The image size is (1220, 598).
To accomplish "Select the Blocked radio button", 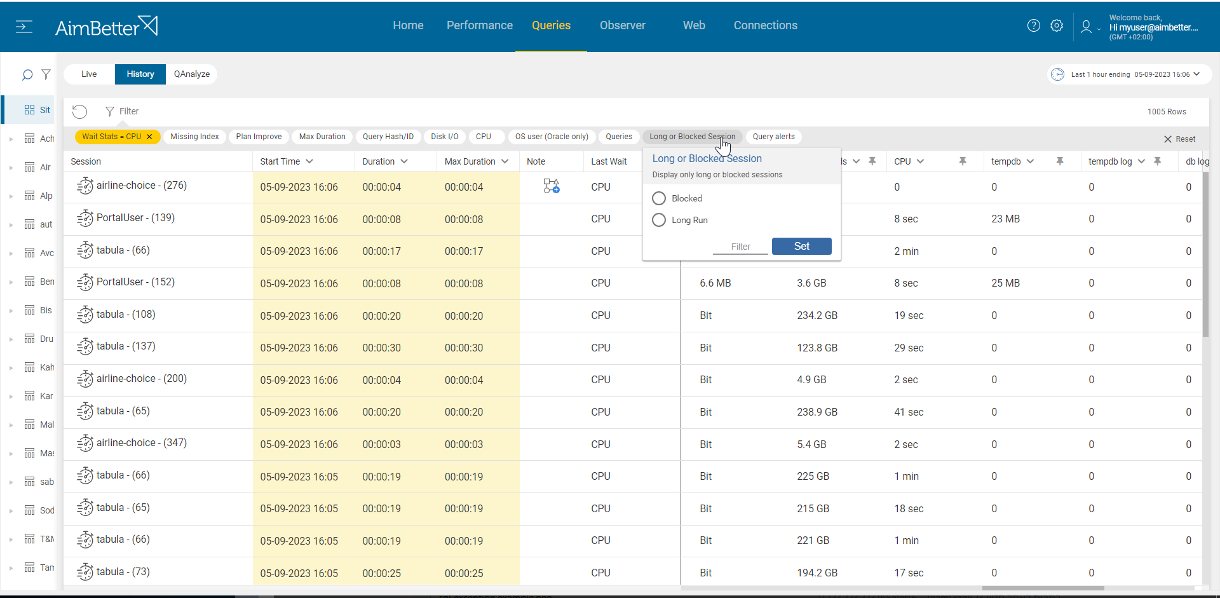I will click(x=659, y=198).
